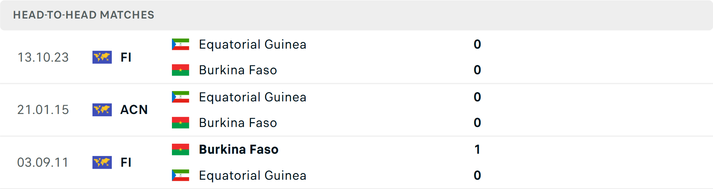Click the world competition icon beside 21.01.15
Image resolution: width=713 pixels, height=189 pixels.
click(x=102, y=110)
